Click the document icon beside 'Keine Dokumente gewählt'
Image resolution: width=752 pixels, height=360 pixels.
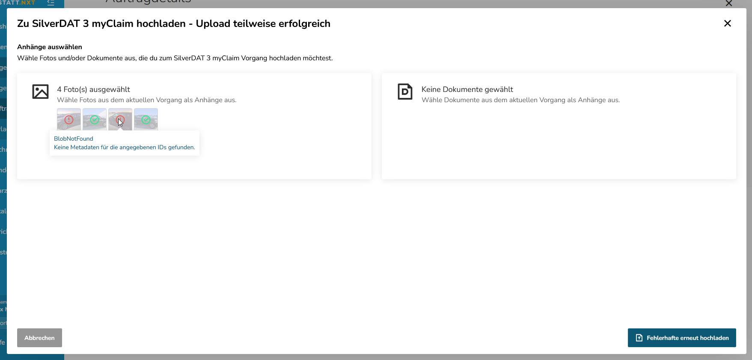click(405, 91)
